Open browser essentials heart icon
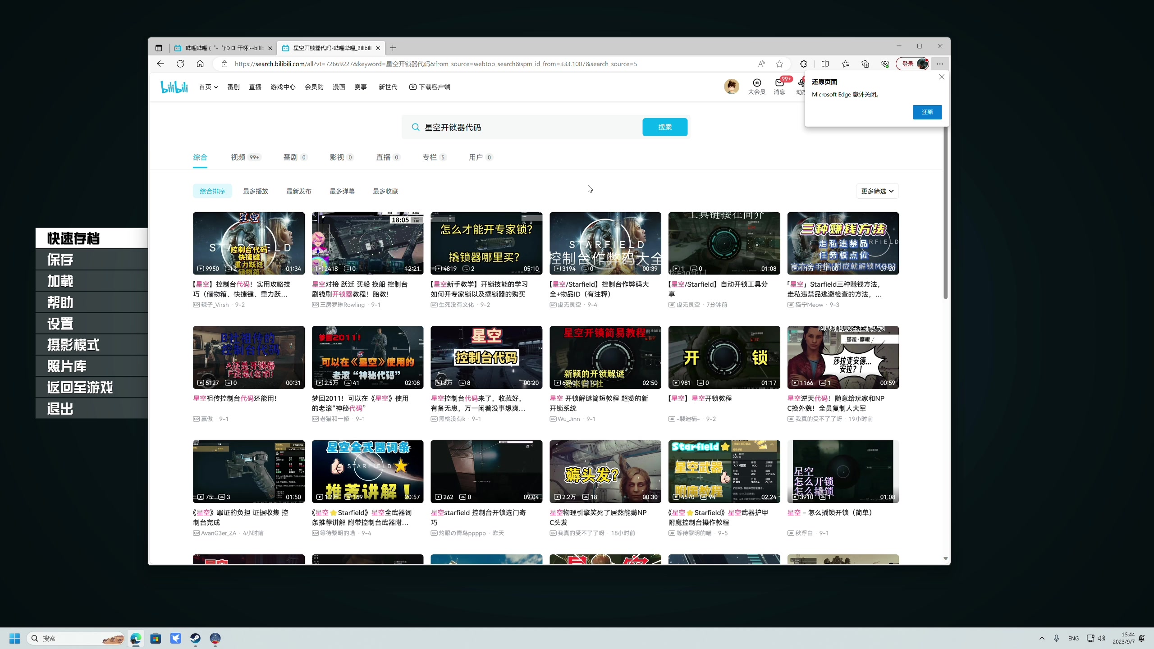This screenshot has height=649, width=1154. [885, 64]
